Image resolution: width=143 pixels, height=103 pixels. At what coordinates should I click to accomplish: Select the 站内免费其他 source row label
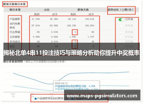[15, 26]
